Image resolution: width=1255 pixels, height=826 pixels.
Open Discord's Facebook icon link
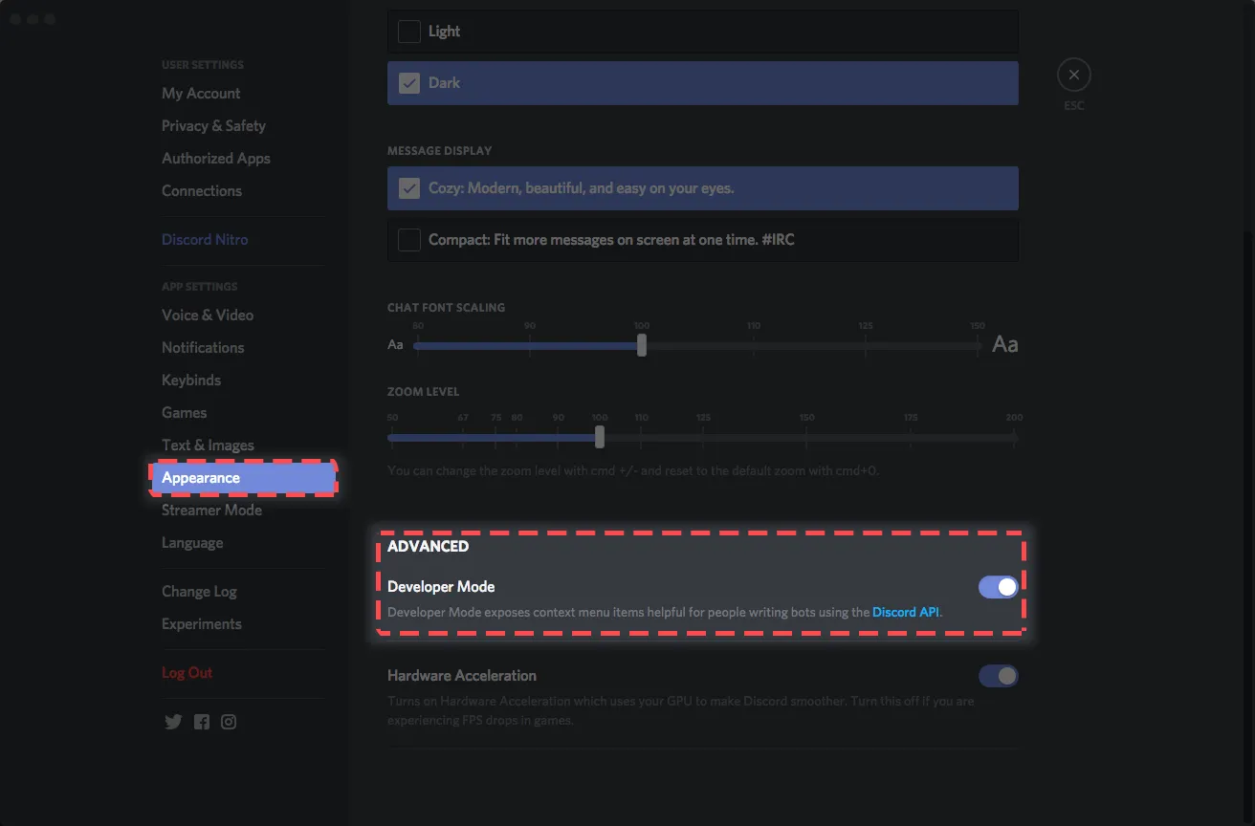(x=202, y=722)
